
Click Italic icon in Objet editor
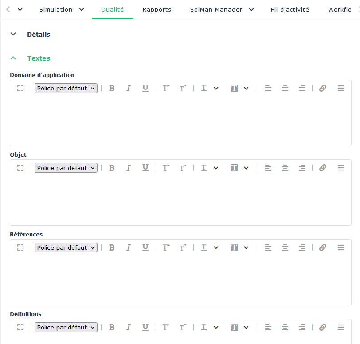coord(129,168)
